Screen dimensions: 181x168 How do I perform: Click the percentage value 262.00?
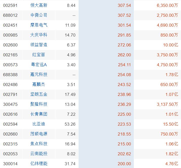tap(124, 55)
